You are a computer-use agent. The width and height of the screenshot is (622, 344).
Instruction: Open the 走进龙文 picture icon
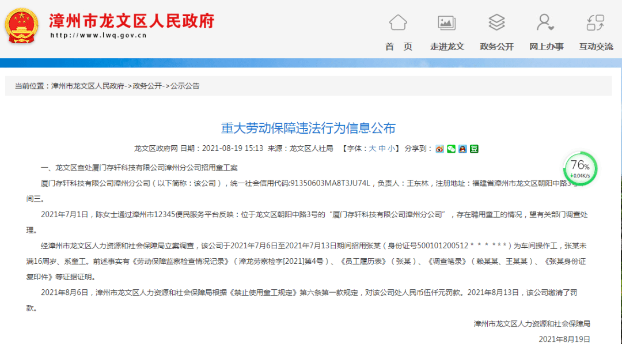(447, 22)
